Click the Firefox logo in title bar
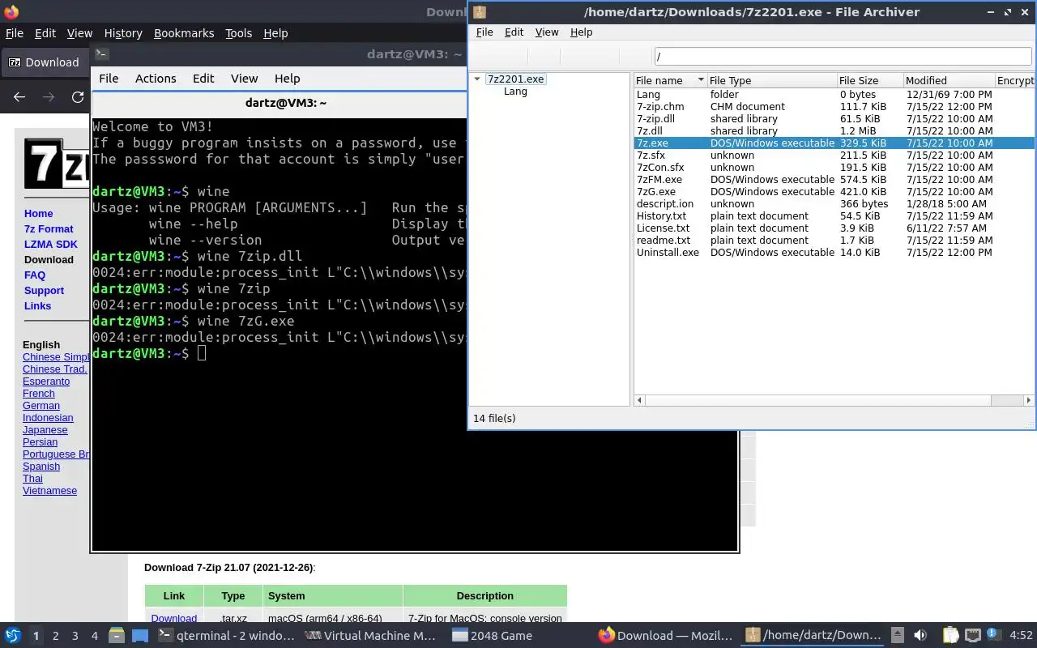 (x=11, y=11)
